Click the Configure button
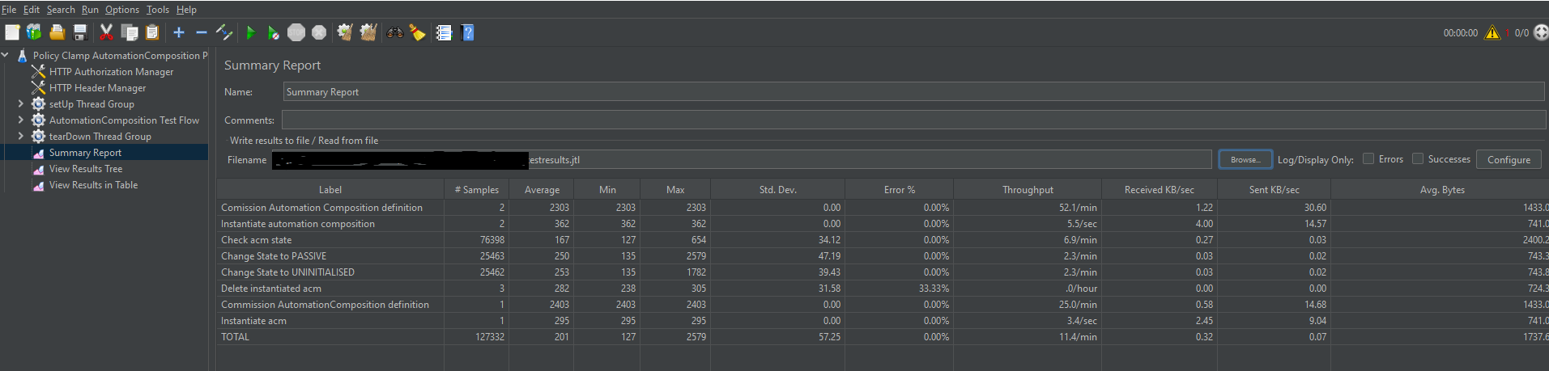This screenshot has width=1549, height=371. [1509, 160]
